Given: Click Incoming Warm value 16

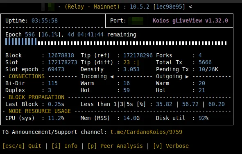Looking at the screenshot, I should (127, 83).
